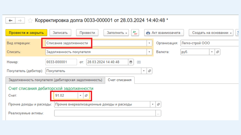Open account 91.02 record icon

coord(86,96)
